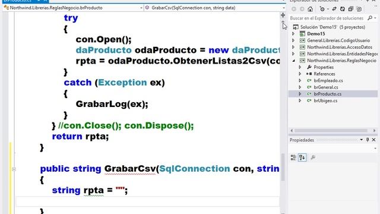This screenshot has width=380, height=214.
Task: Open the Properties wrench item
Action: (x=324, y=67)
